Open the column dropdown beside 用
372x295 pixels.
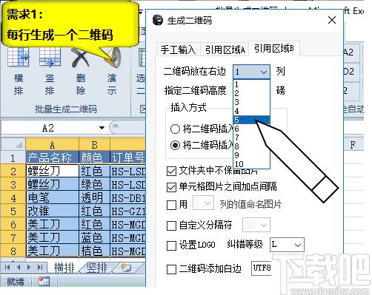tap(203, 203)
